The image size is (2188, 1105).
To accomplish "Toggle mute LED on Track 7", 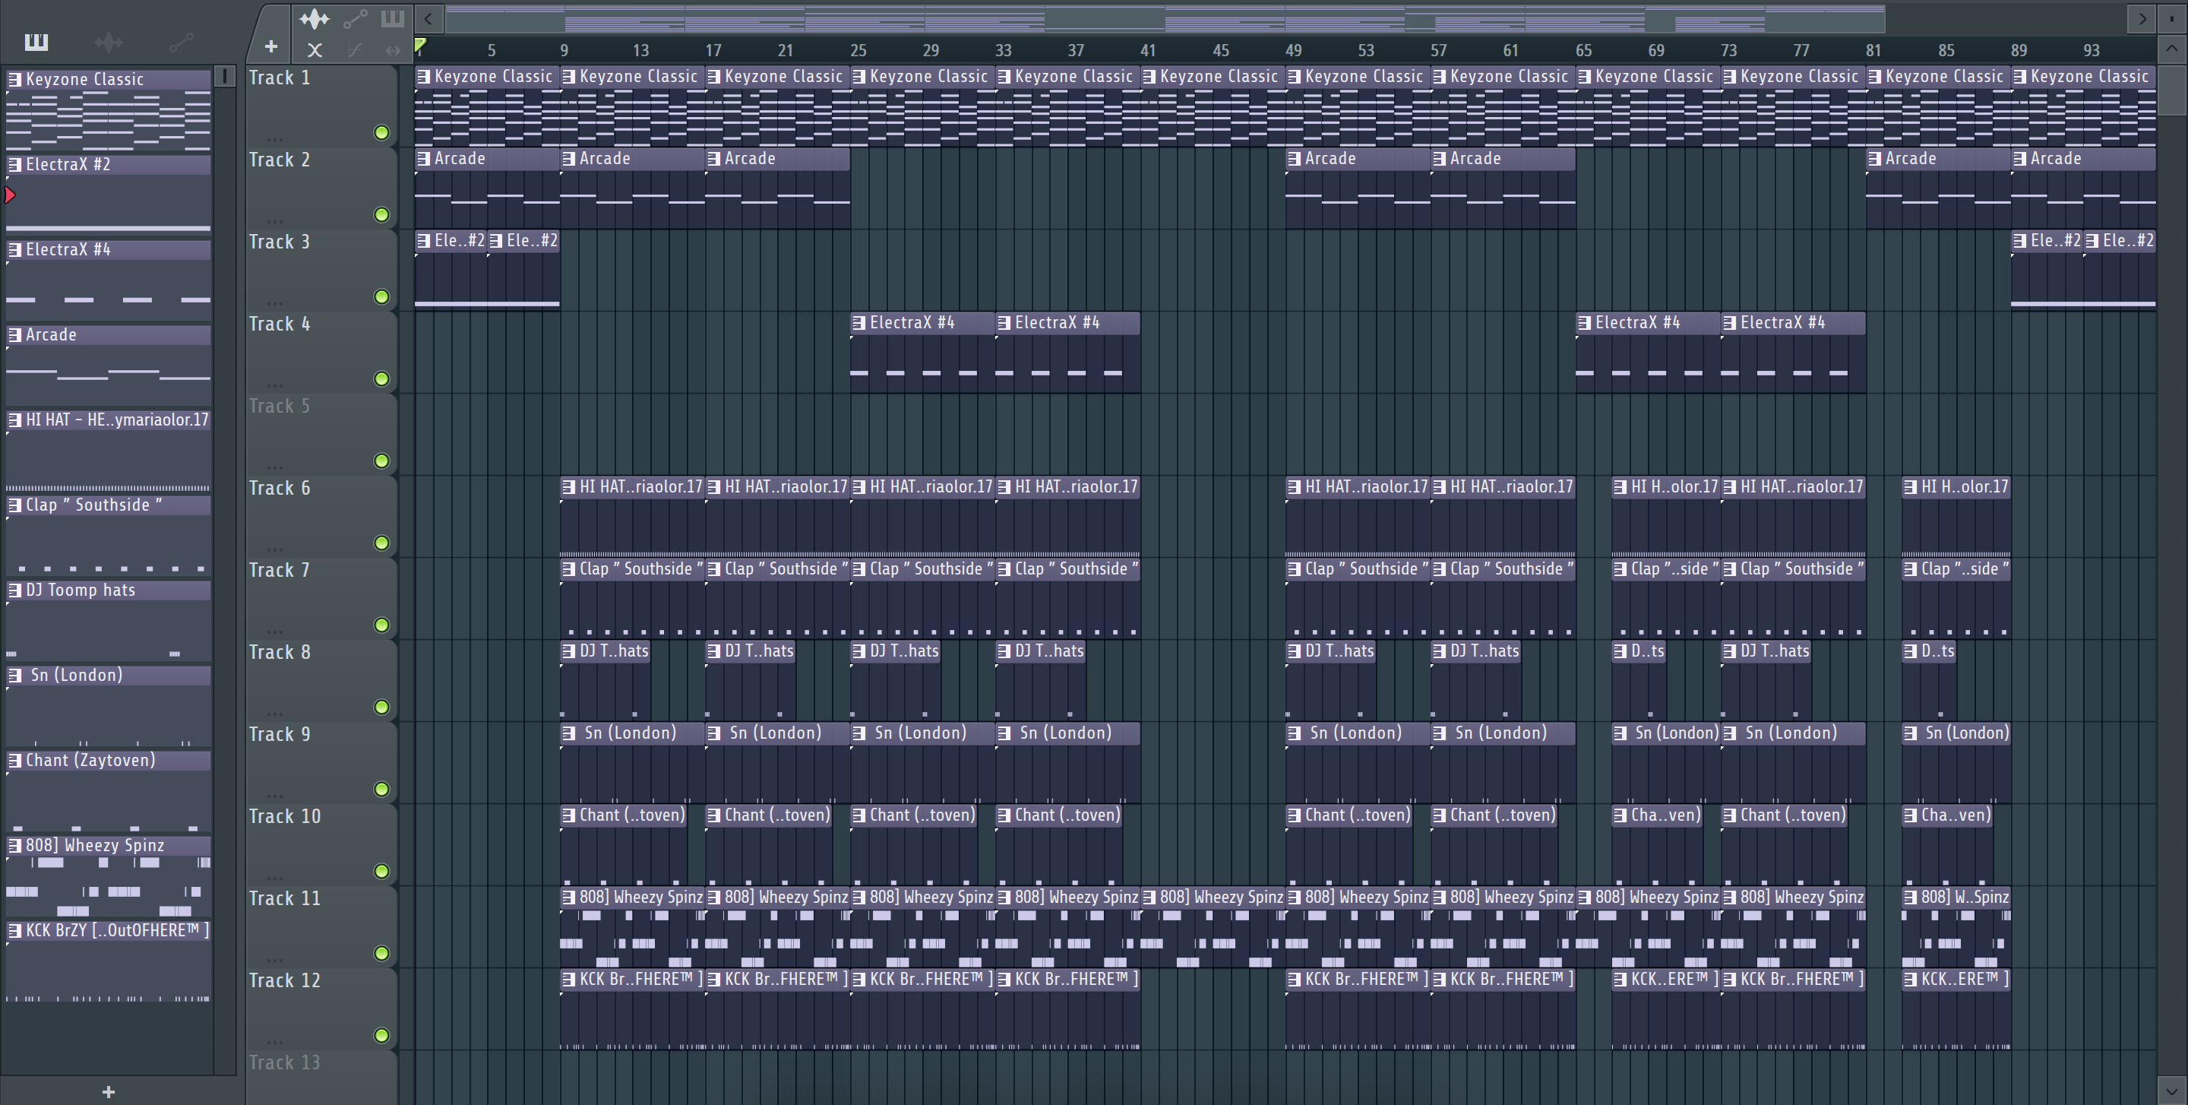I will 382,625.
